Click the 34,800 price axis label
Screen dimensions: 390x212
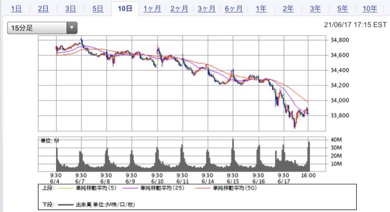point(340,40)
